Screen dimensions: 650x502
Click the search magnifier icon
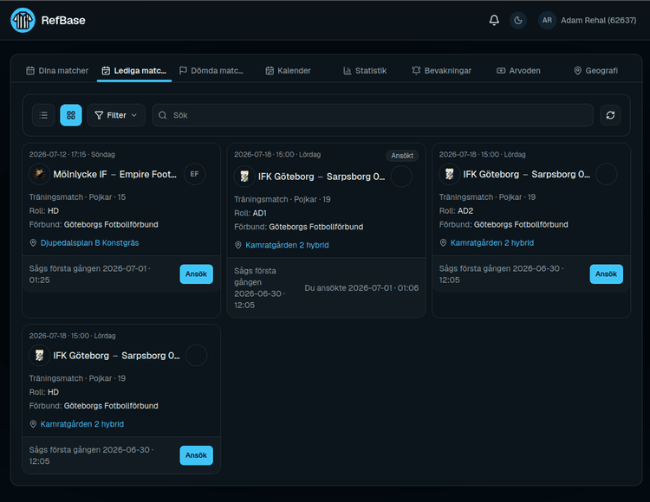(x=163, y=115)
